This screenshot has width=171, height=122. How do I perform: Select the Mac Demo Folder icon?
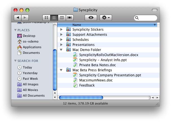[69, 50]
